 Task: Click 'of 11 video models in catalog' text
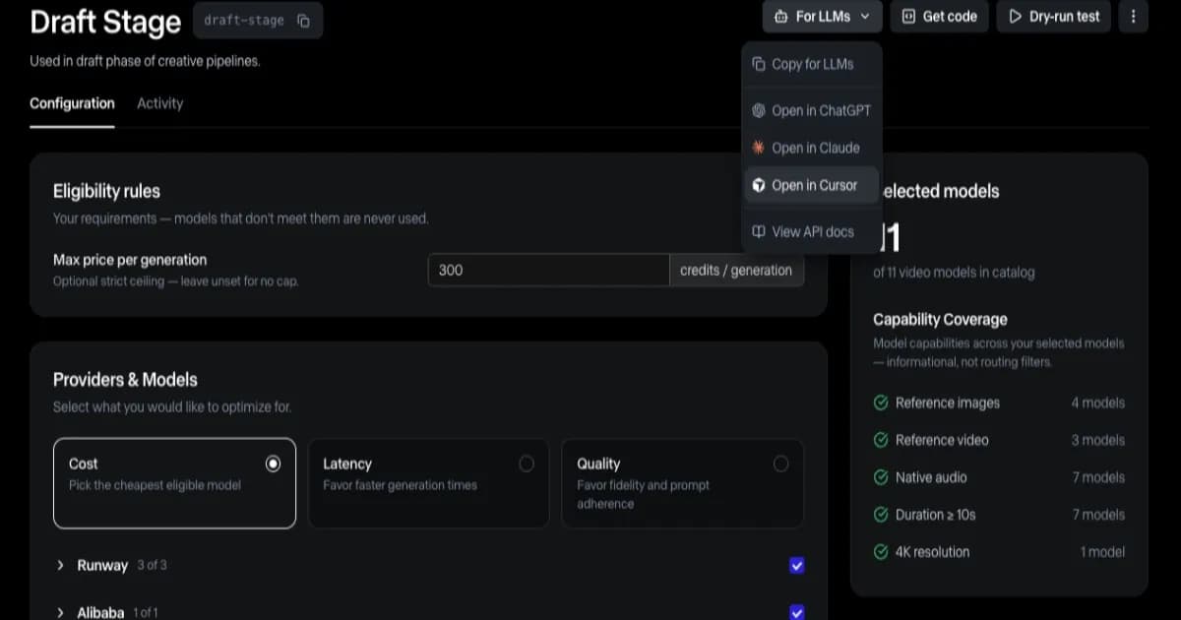[x=954, y=272]
